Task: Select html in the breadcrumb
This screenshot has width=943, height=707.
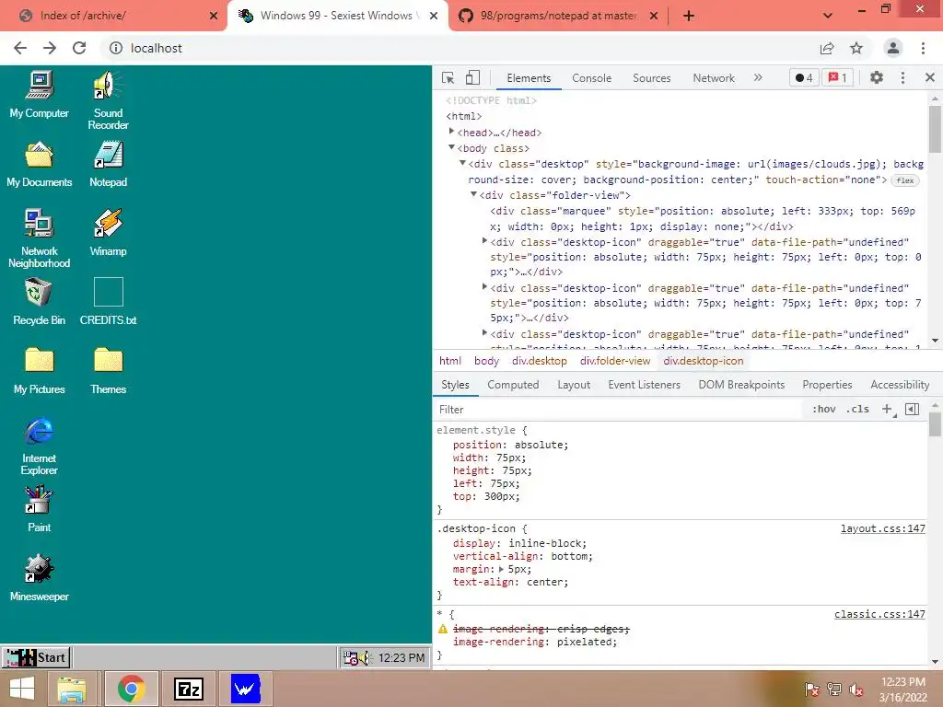Action: (x=449, y=361)
